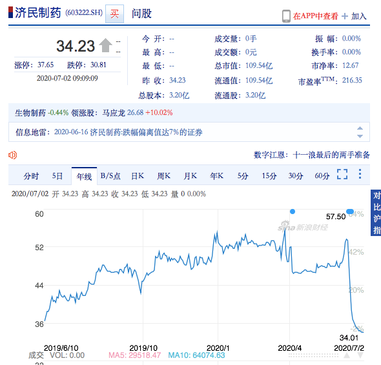Screen dimensions: 381x365
Task: Click the down arrow in news ticker
Action: pos(360,136)
